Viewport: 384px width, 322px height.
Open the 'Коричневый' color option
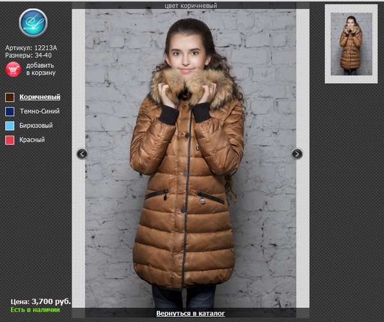point(40,97)
